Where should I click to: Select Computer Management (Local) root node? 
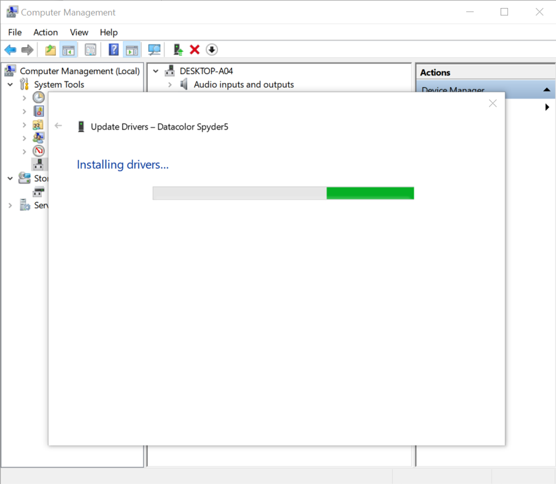coord(80,71)
